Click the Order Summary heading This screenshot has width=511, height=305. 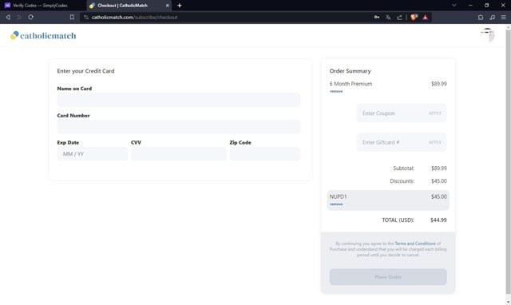[350, 71]
